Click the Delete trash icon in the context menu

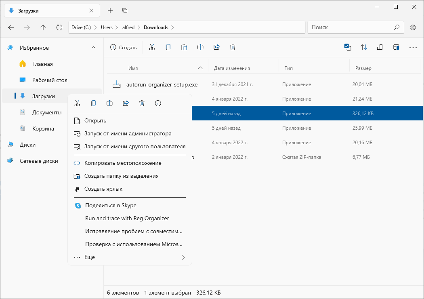click(142, 103)
